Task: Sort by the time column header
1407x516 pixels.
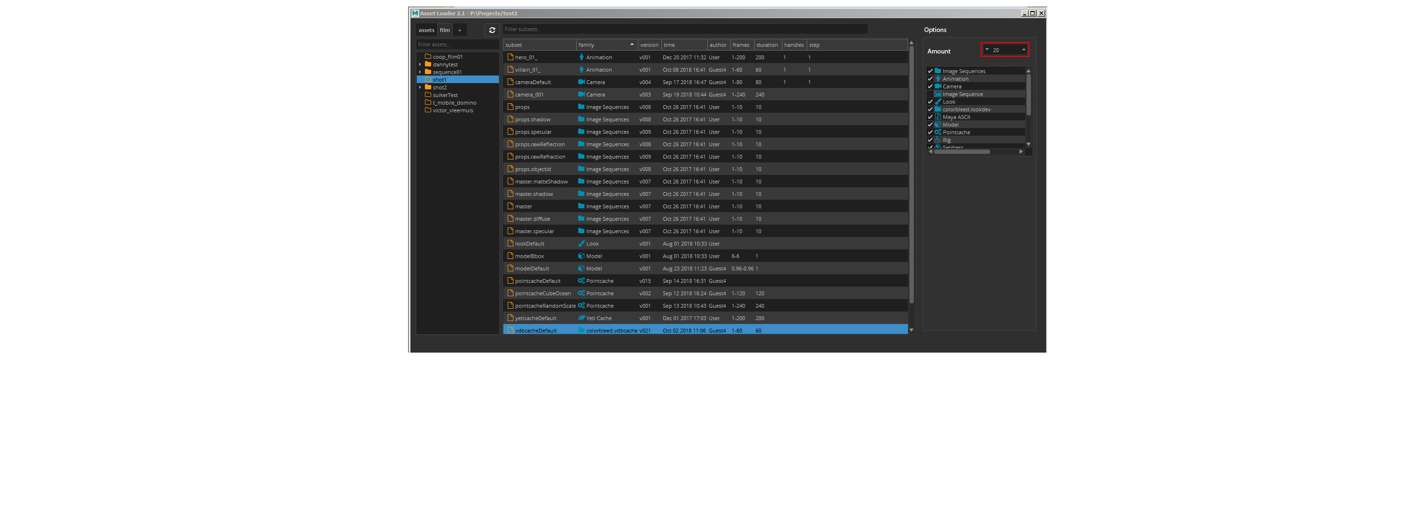Action: (684, 45)
